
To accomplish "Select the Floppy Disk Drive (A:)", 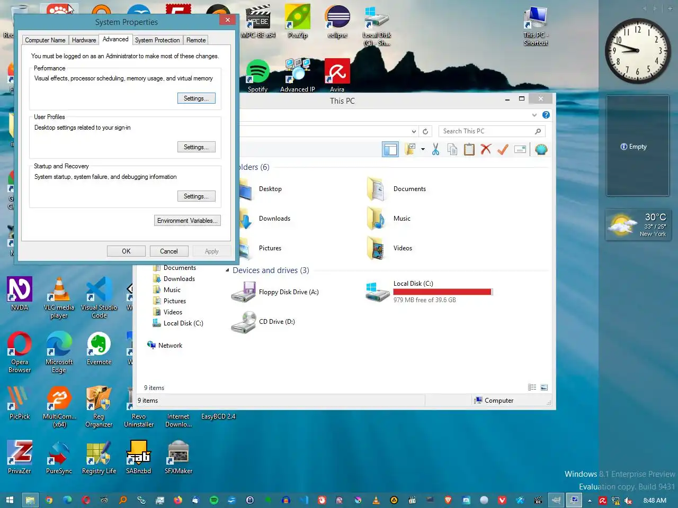I will tap(275, 292).
